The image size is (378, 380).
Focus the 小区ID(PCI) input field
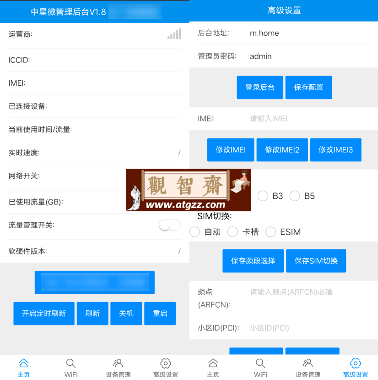tap(310, 328)
